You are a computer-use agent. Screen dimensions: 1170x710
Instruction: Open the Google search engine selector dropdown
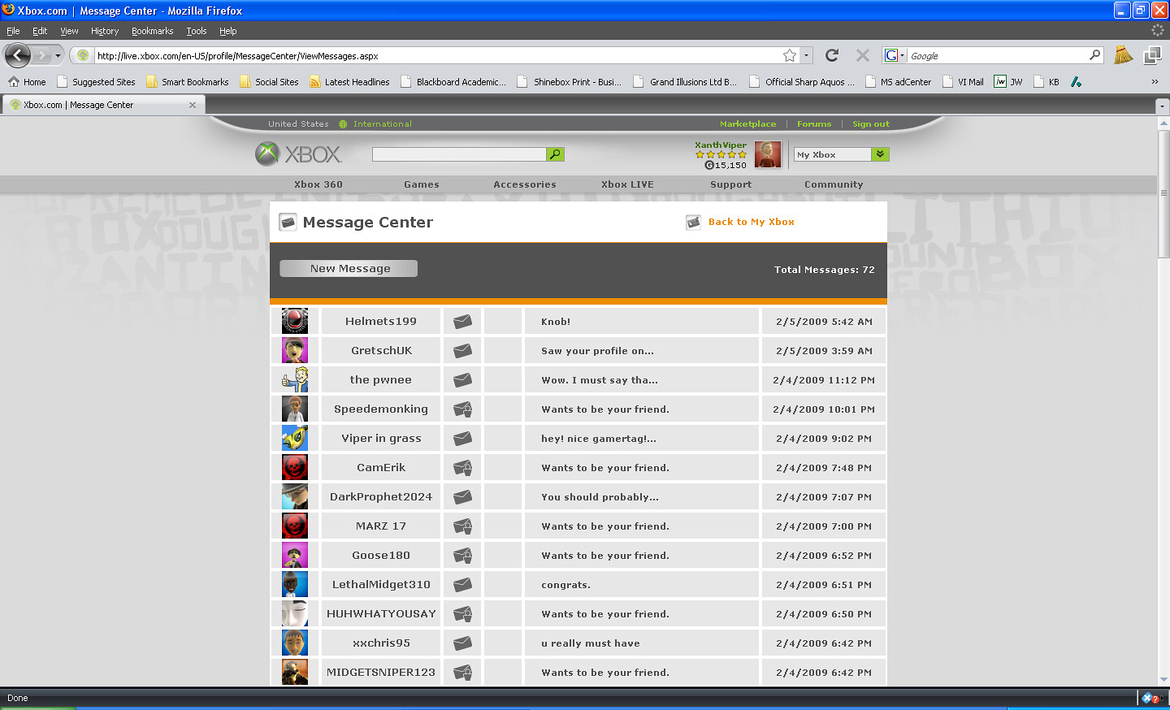tap(895, 55)
